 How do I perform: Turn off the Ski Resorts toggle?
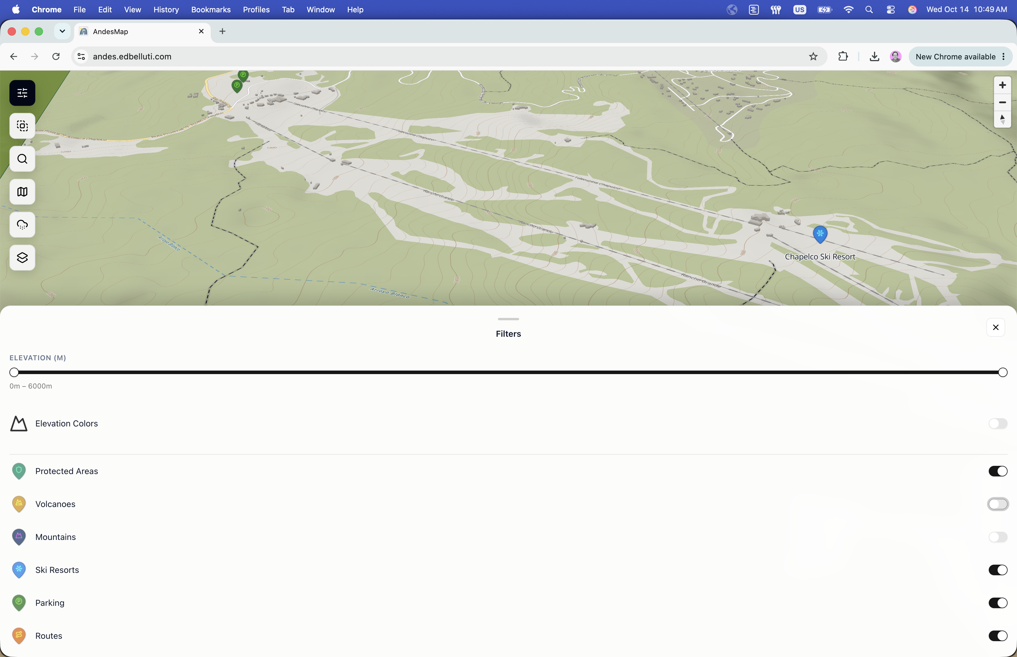click(998, 570)
